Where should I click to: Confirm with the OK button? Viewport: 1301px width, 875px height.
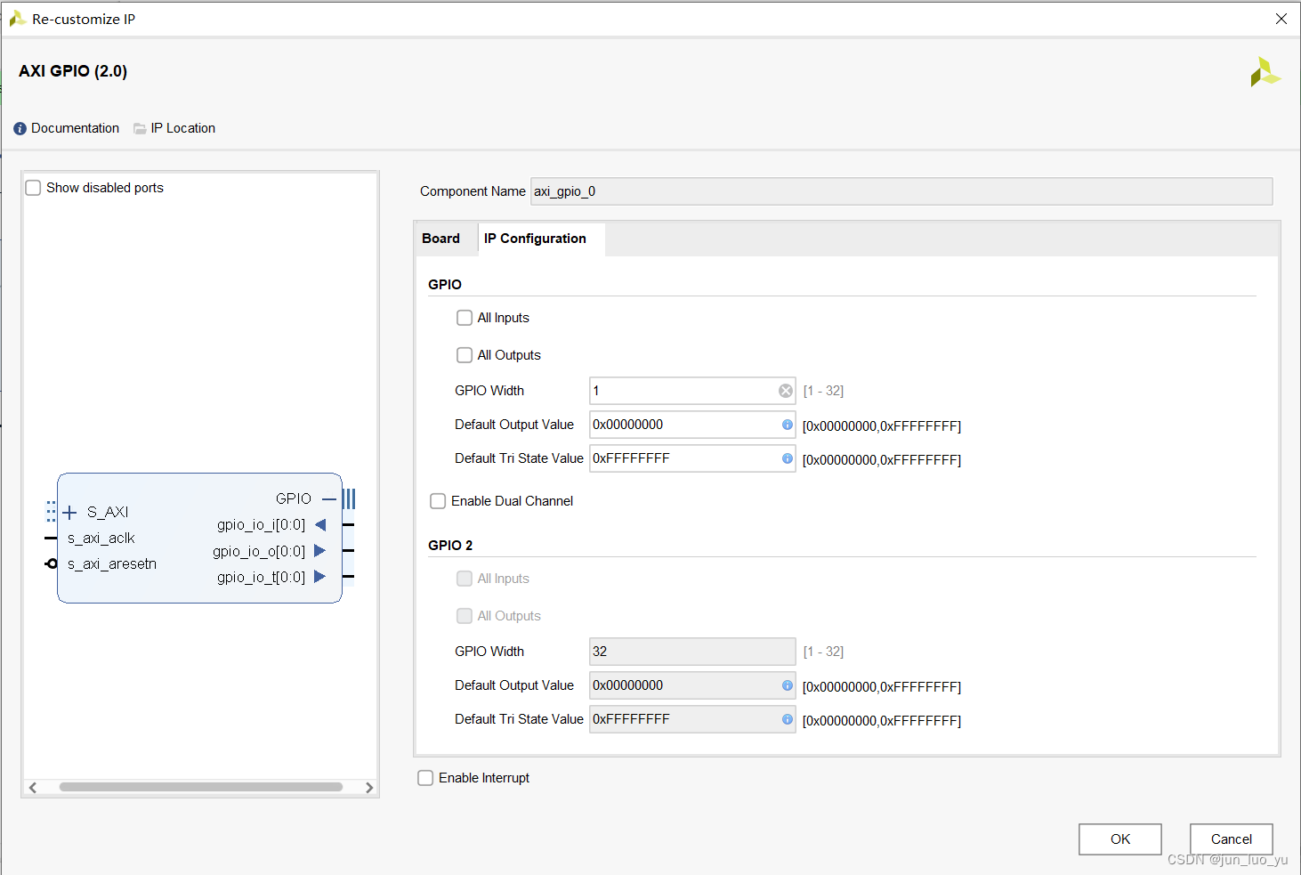click(1120, 839)
